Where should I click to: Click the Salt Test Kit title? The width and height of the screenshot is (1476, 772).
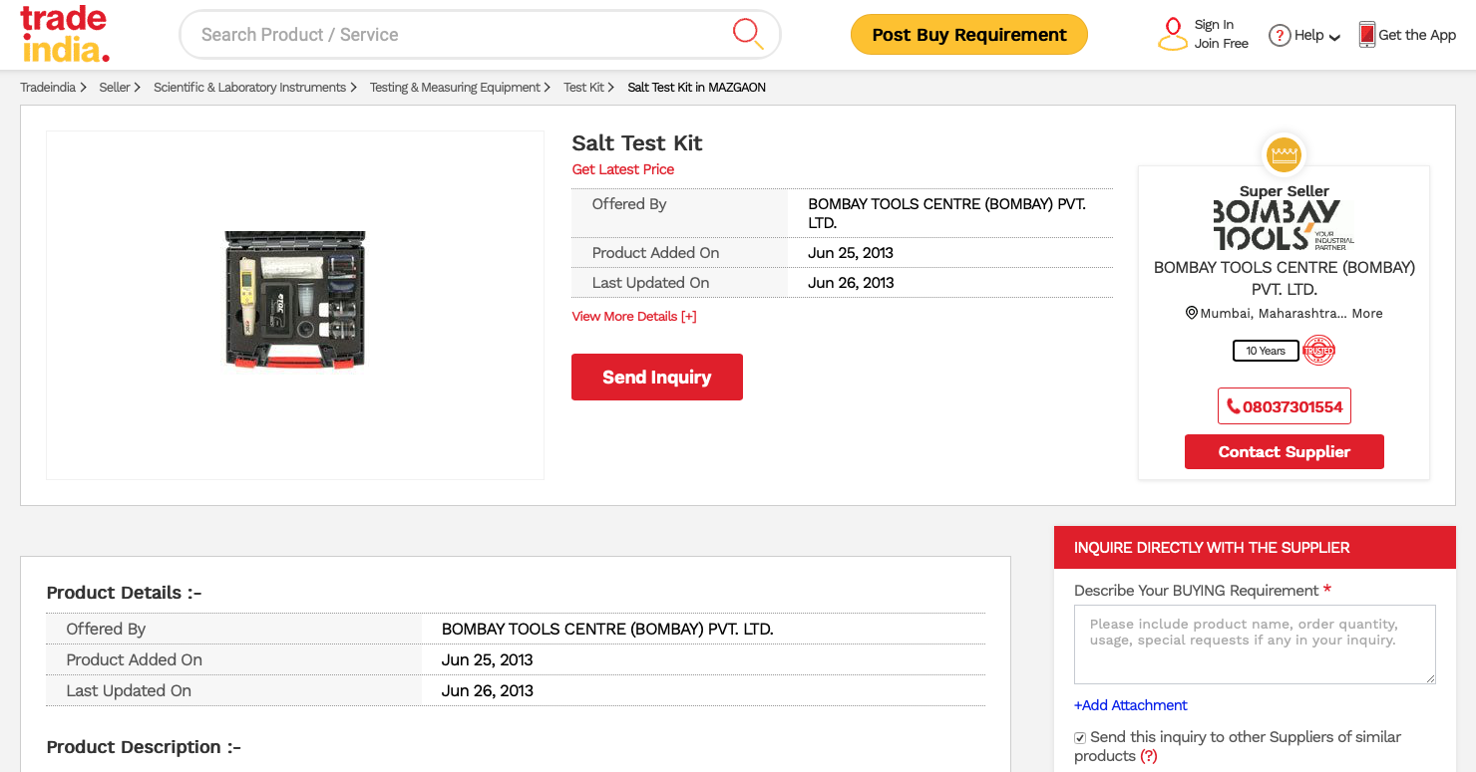point(637,143)
